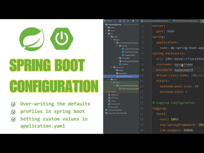This screenshot has width=204, height=153.
Task: Click the Spring leaf logo
Action: pos(32,39)
